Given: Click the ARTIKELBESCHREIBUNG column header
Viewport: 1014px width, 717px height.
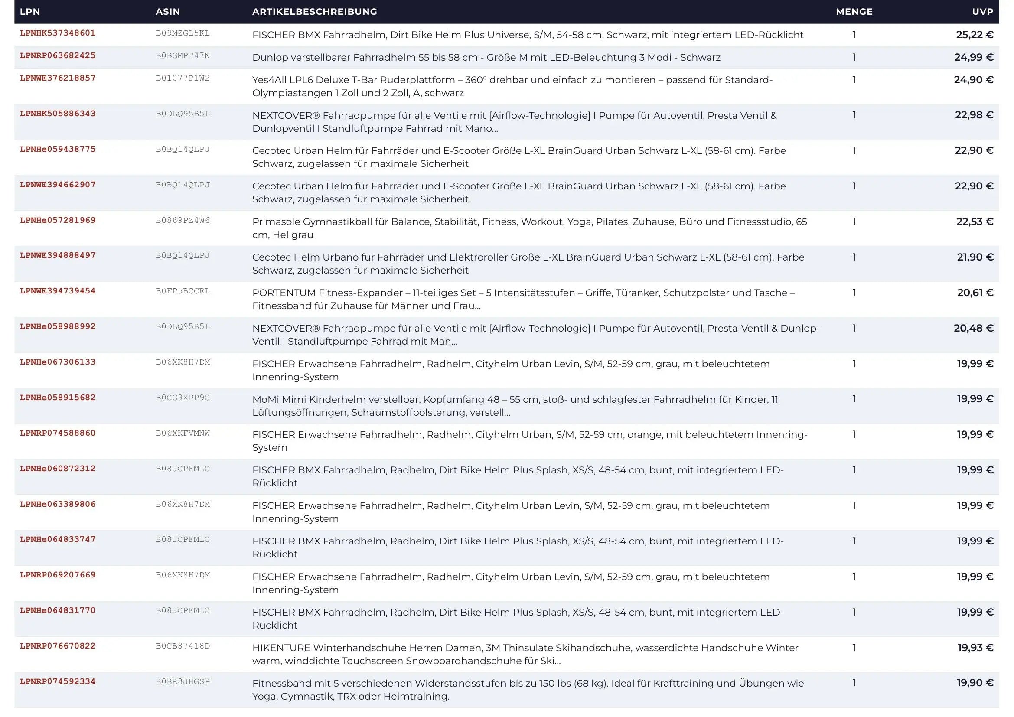Looking at the screenshot, I should (x=314, y=12).
